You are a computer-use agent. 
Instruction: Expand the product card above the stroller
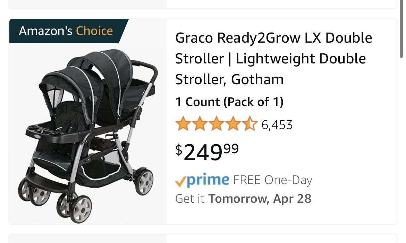click(203, 3)
